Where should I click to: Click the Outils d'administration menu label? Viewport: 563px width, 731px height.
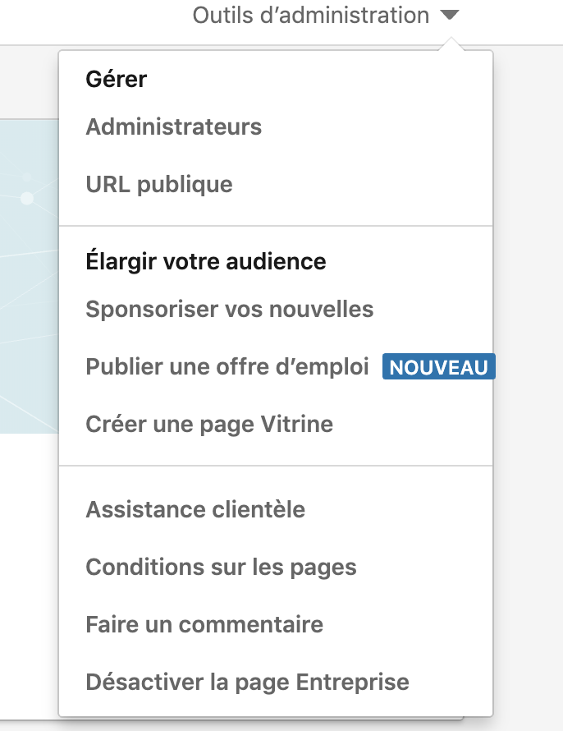pos(310,16)
